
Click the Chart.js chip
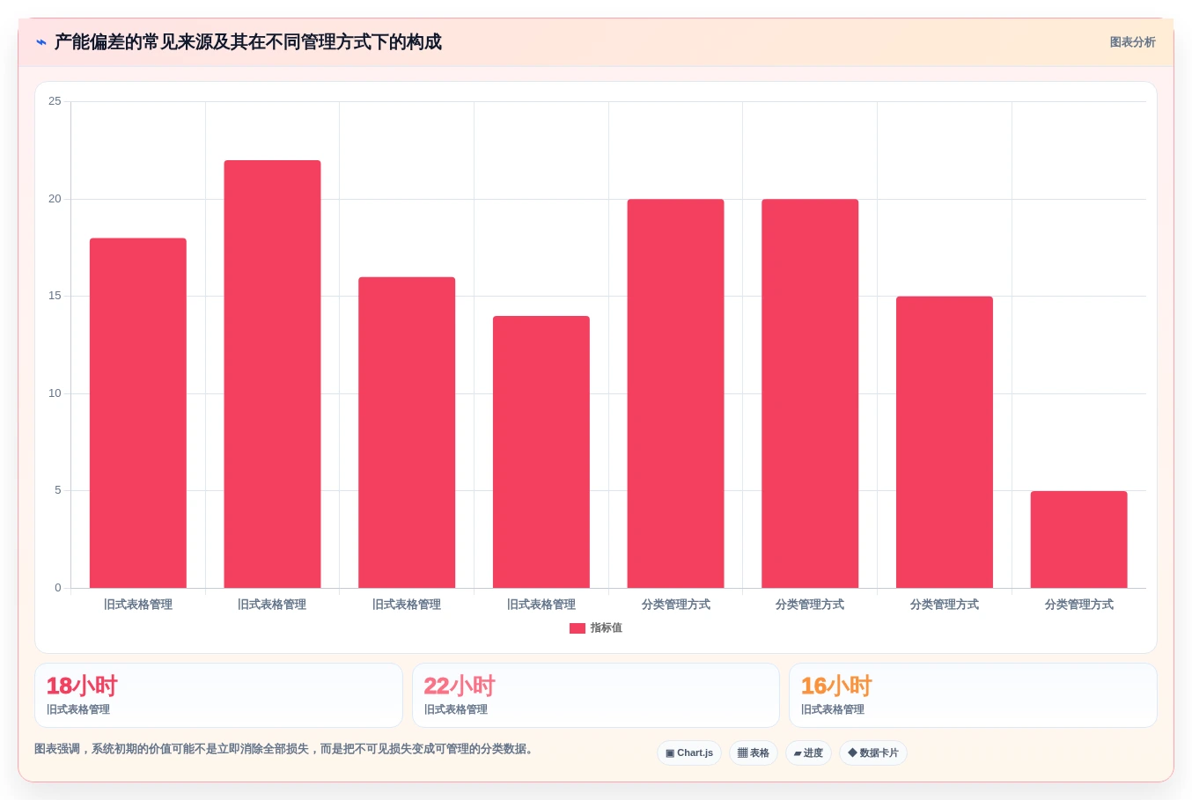(689, 753)
